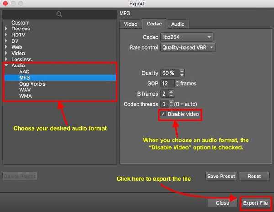This screenshot has height=212, width=274.
Task: Click the red window close button
Action: [x=5, y=4]
